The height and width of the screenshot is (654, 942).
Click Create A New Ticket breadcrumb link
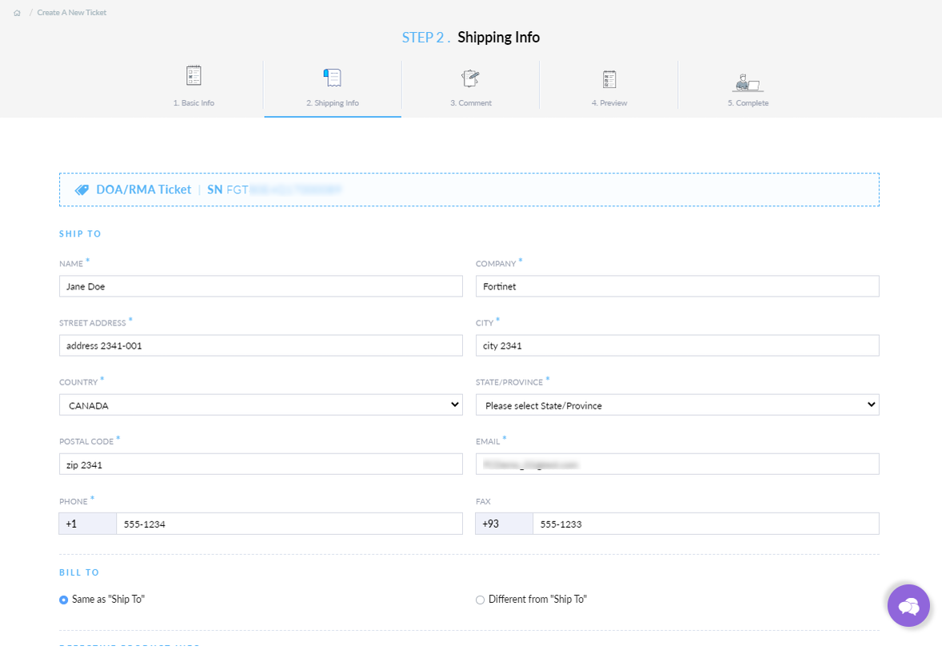(x=72, y=13)
